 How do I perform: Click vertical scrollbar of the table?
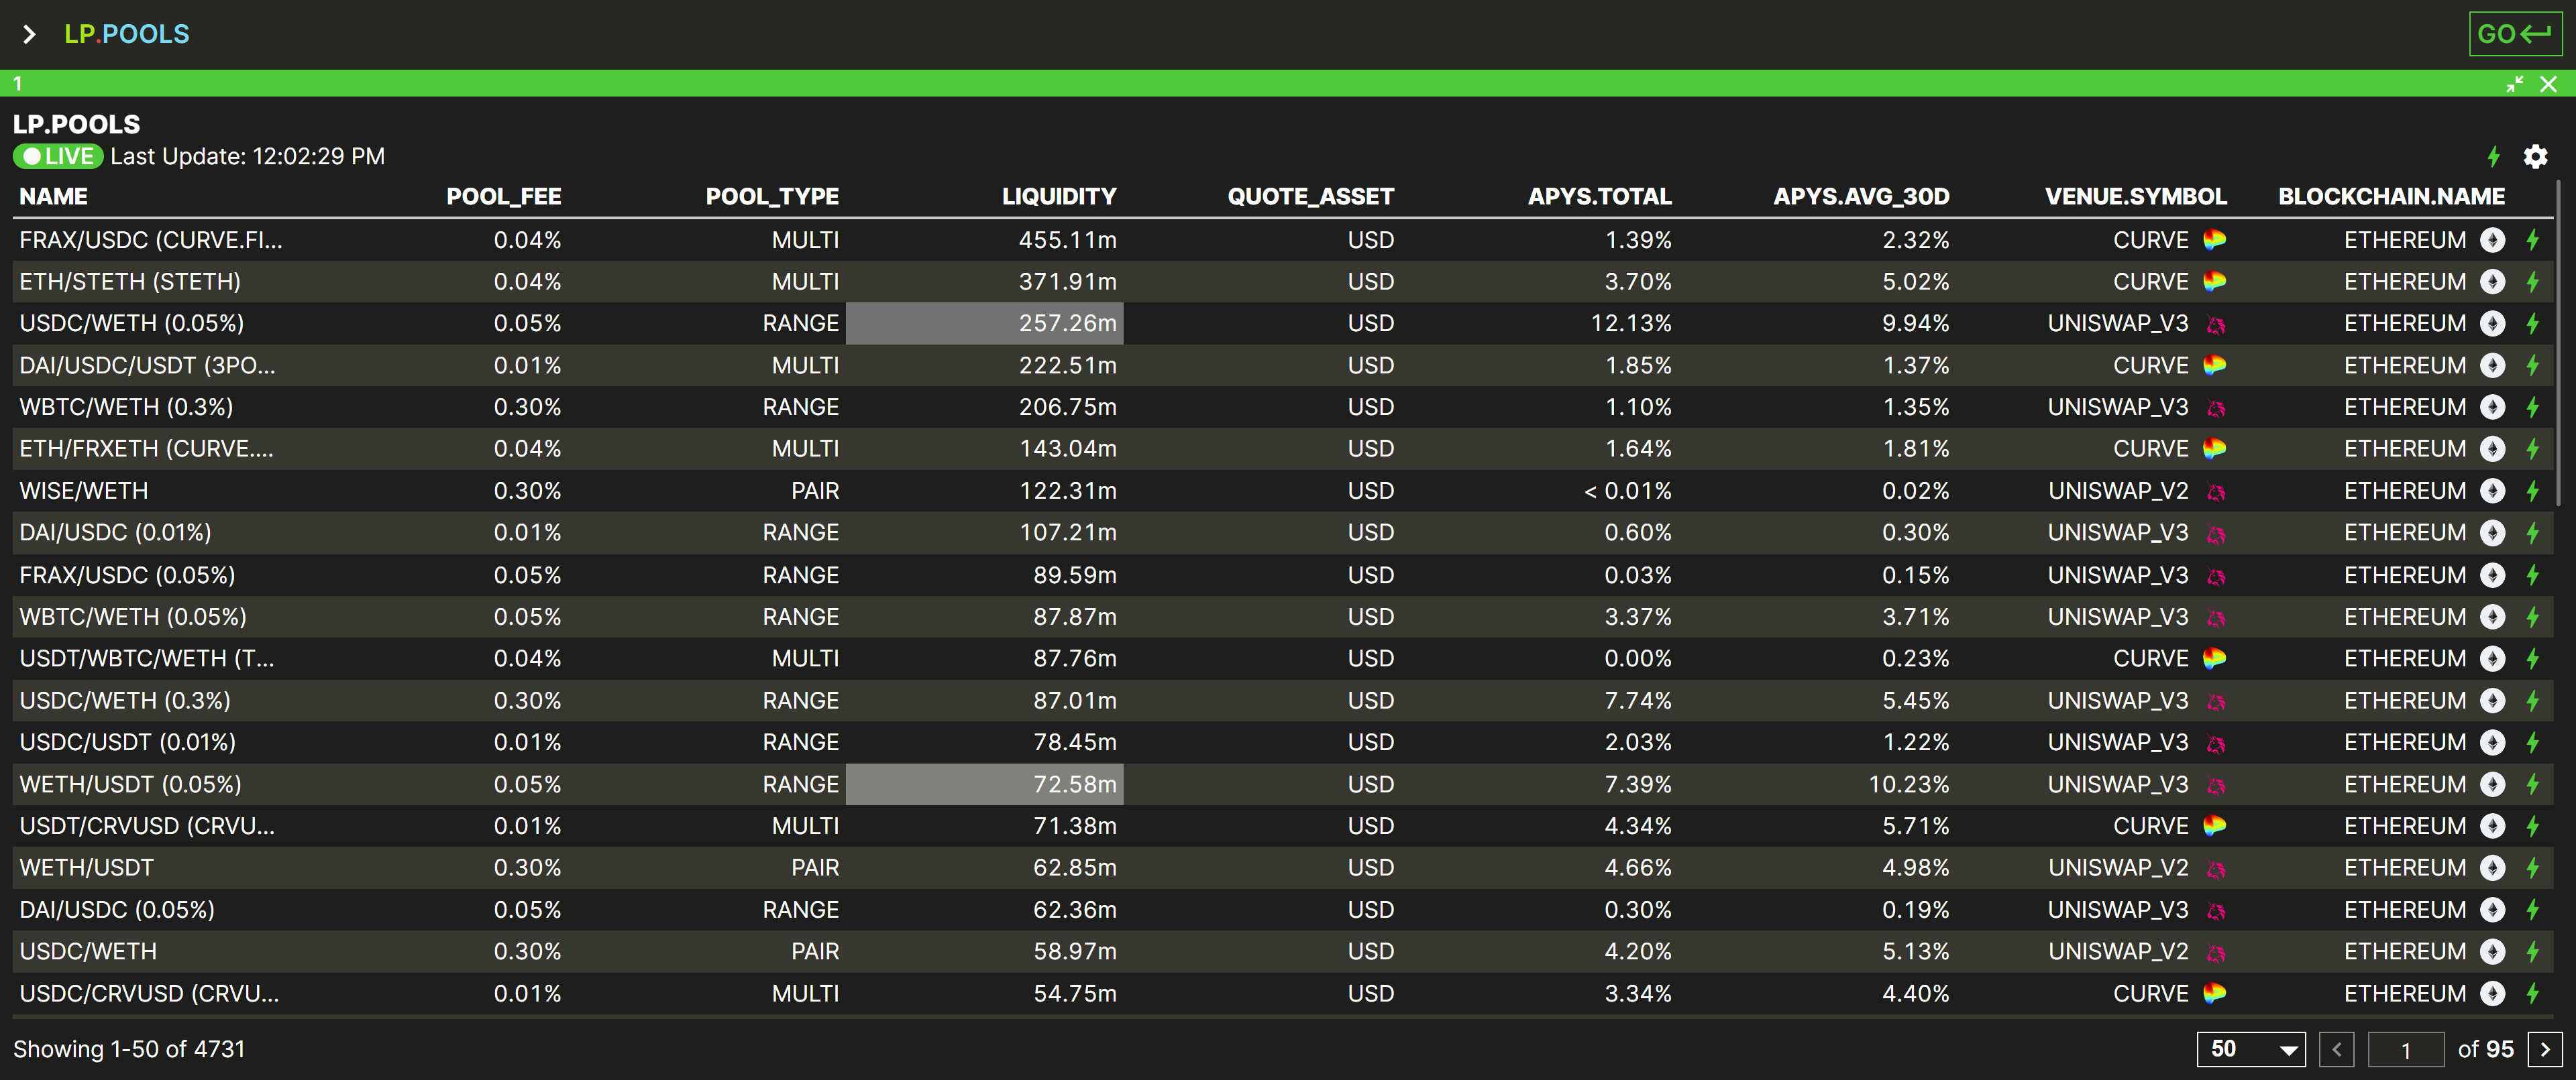(2558, 340)
